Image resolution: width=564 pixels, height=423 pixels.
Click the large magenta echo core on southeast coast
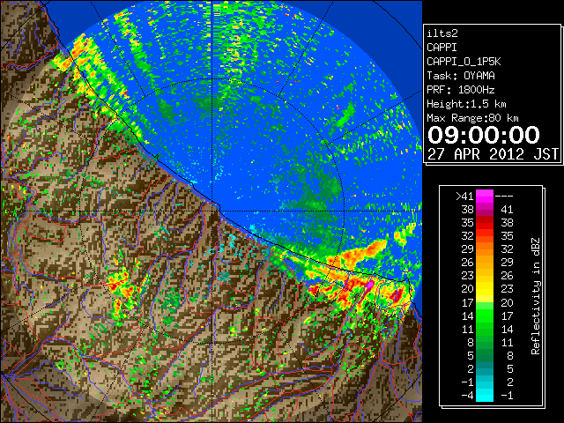coord(369,286)
